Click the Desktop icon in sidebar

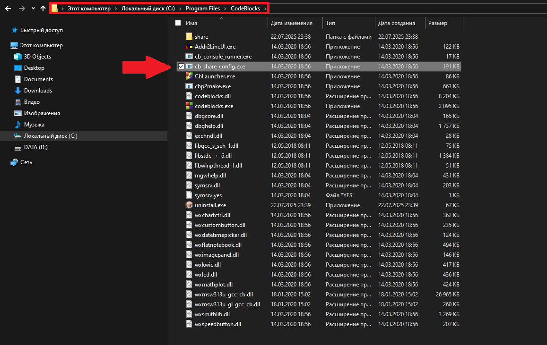18,68
